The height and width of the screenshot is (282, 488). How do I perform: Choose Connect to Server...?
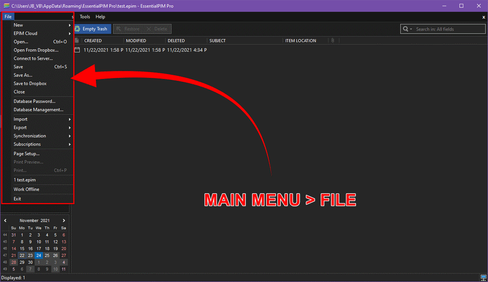42,58
